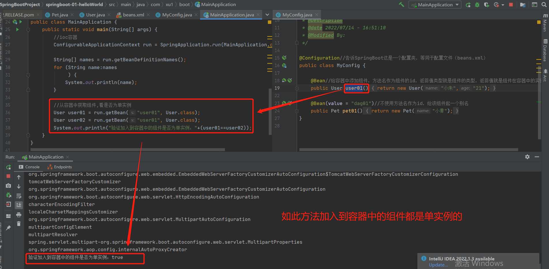Expand the profiler options arrow
This screenshot has height=269, width=549.
point(503,5)
